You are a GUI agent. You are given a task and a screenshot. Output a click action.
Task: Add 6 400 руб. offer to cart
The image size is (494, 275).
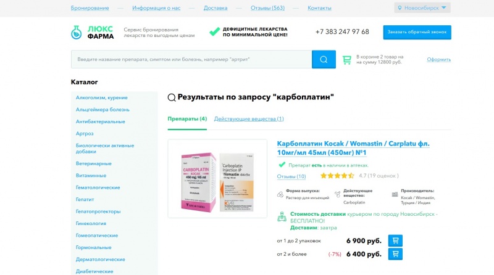click(395, 254)
